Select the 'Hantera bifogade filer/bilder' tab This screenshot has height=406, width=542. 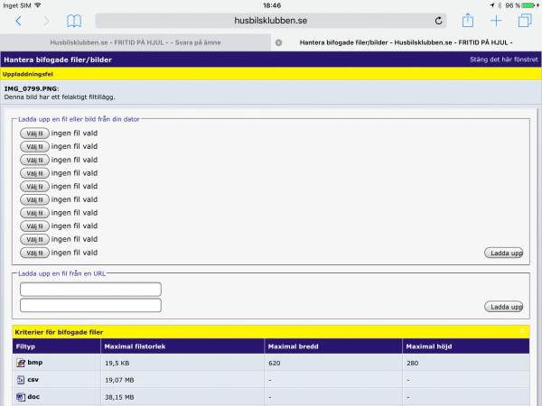click(x=406, y=42)
